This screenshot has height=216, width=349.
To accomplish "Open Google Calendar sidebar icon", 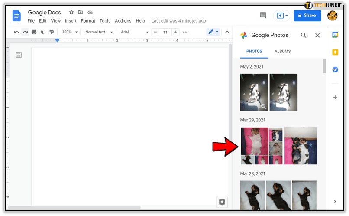I will coord(335,35).
